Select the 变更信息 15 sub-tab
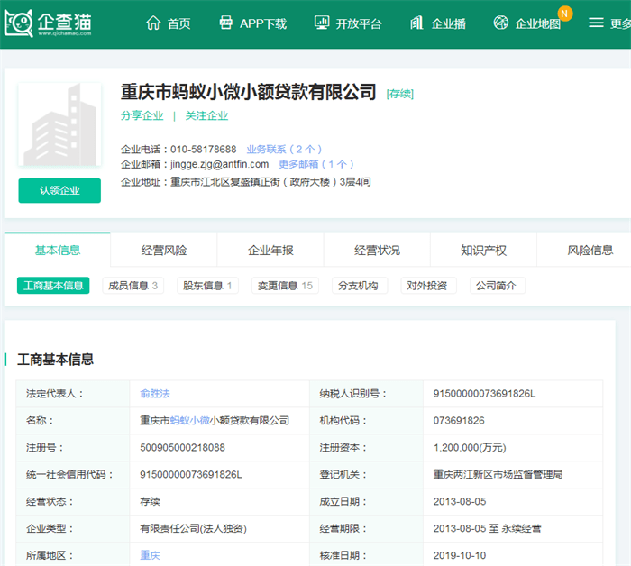This screenshot has height=566, width=631. tap(285, 286)
